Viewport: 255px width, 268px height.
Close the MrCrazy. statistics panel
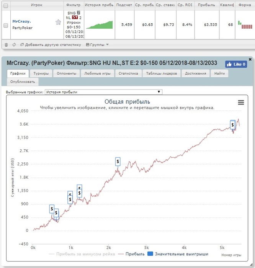(250, 59)
